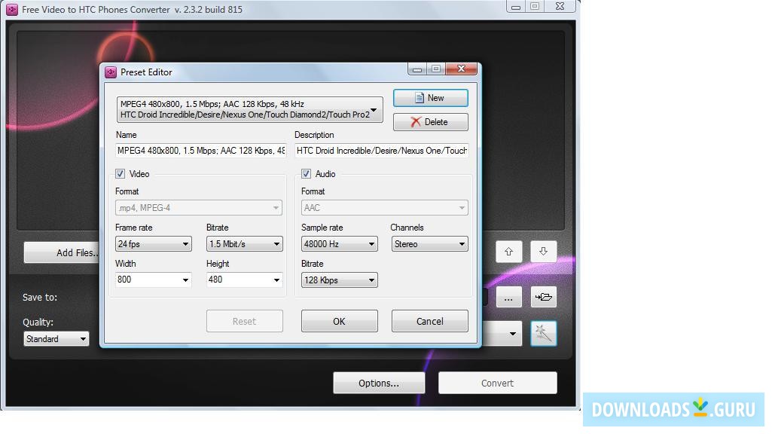Image resolution: width=772 pixels, height=434 pixels.
Task: Click inside the preset Name field
Action: click(x=200, y=150)
